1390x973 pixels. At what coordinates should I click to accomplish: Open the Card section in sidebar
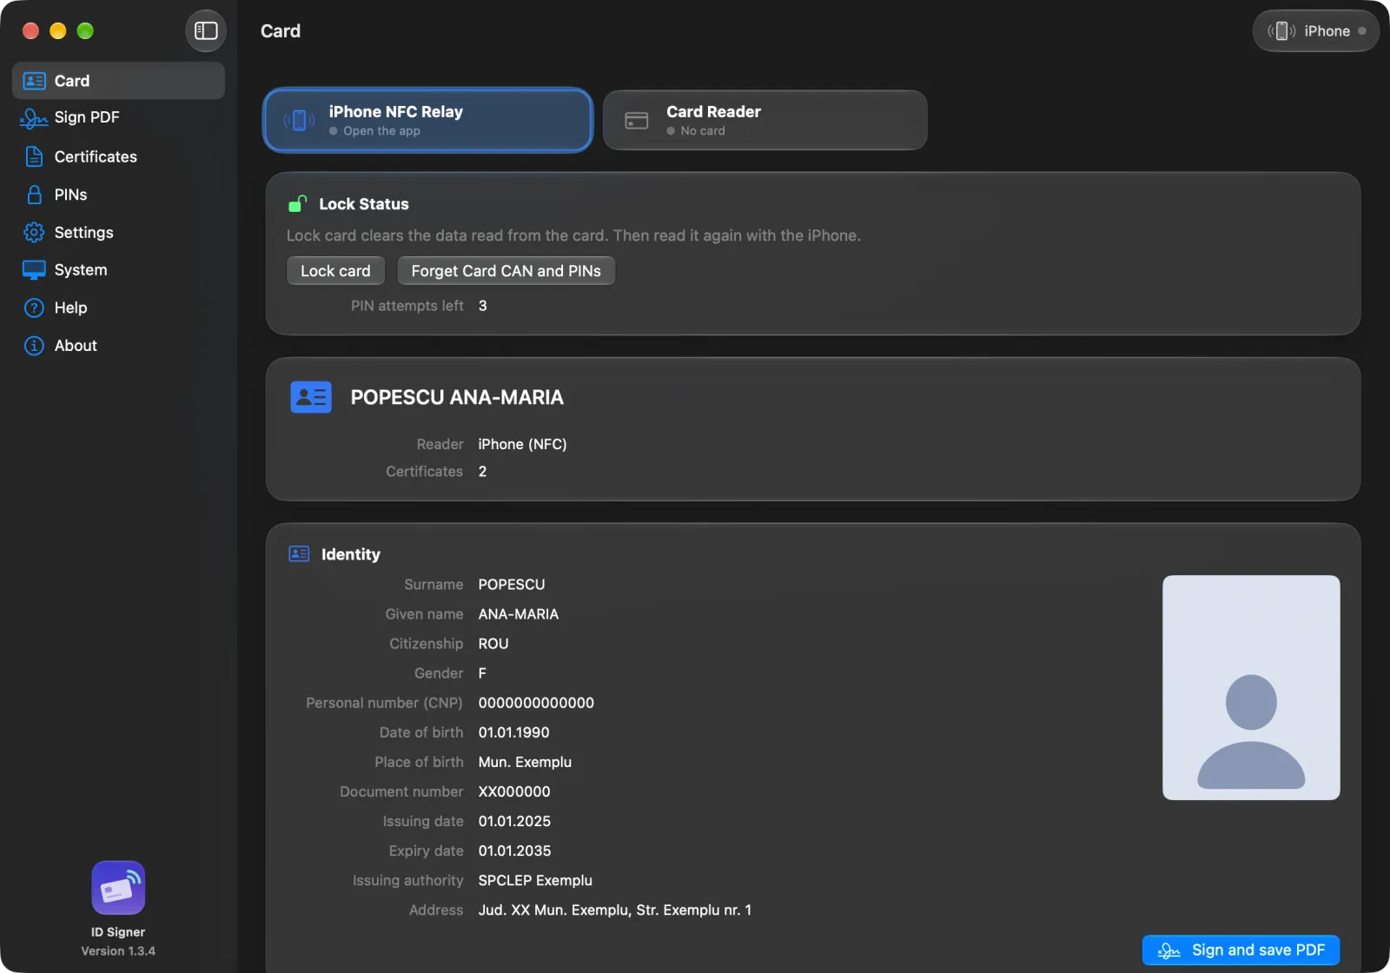[x=118, y=81]
